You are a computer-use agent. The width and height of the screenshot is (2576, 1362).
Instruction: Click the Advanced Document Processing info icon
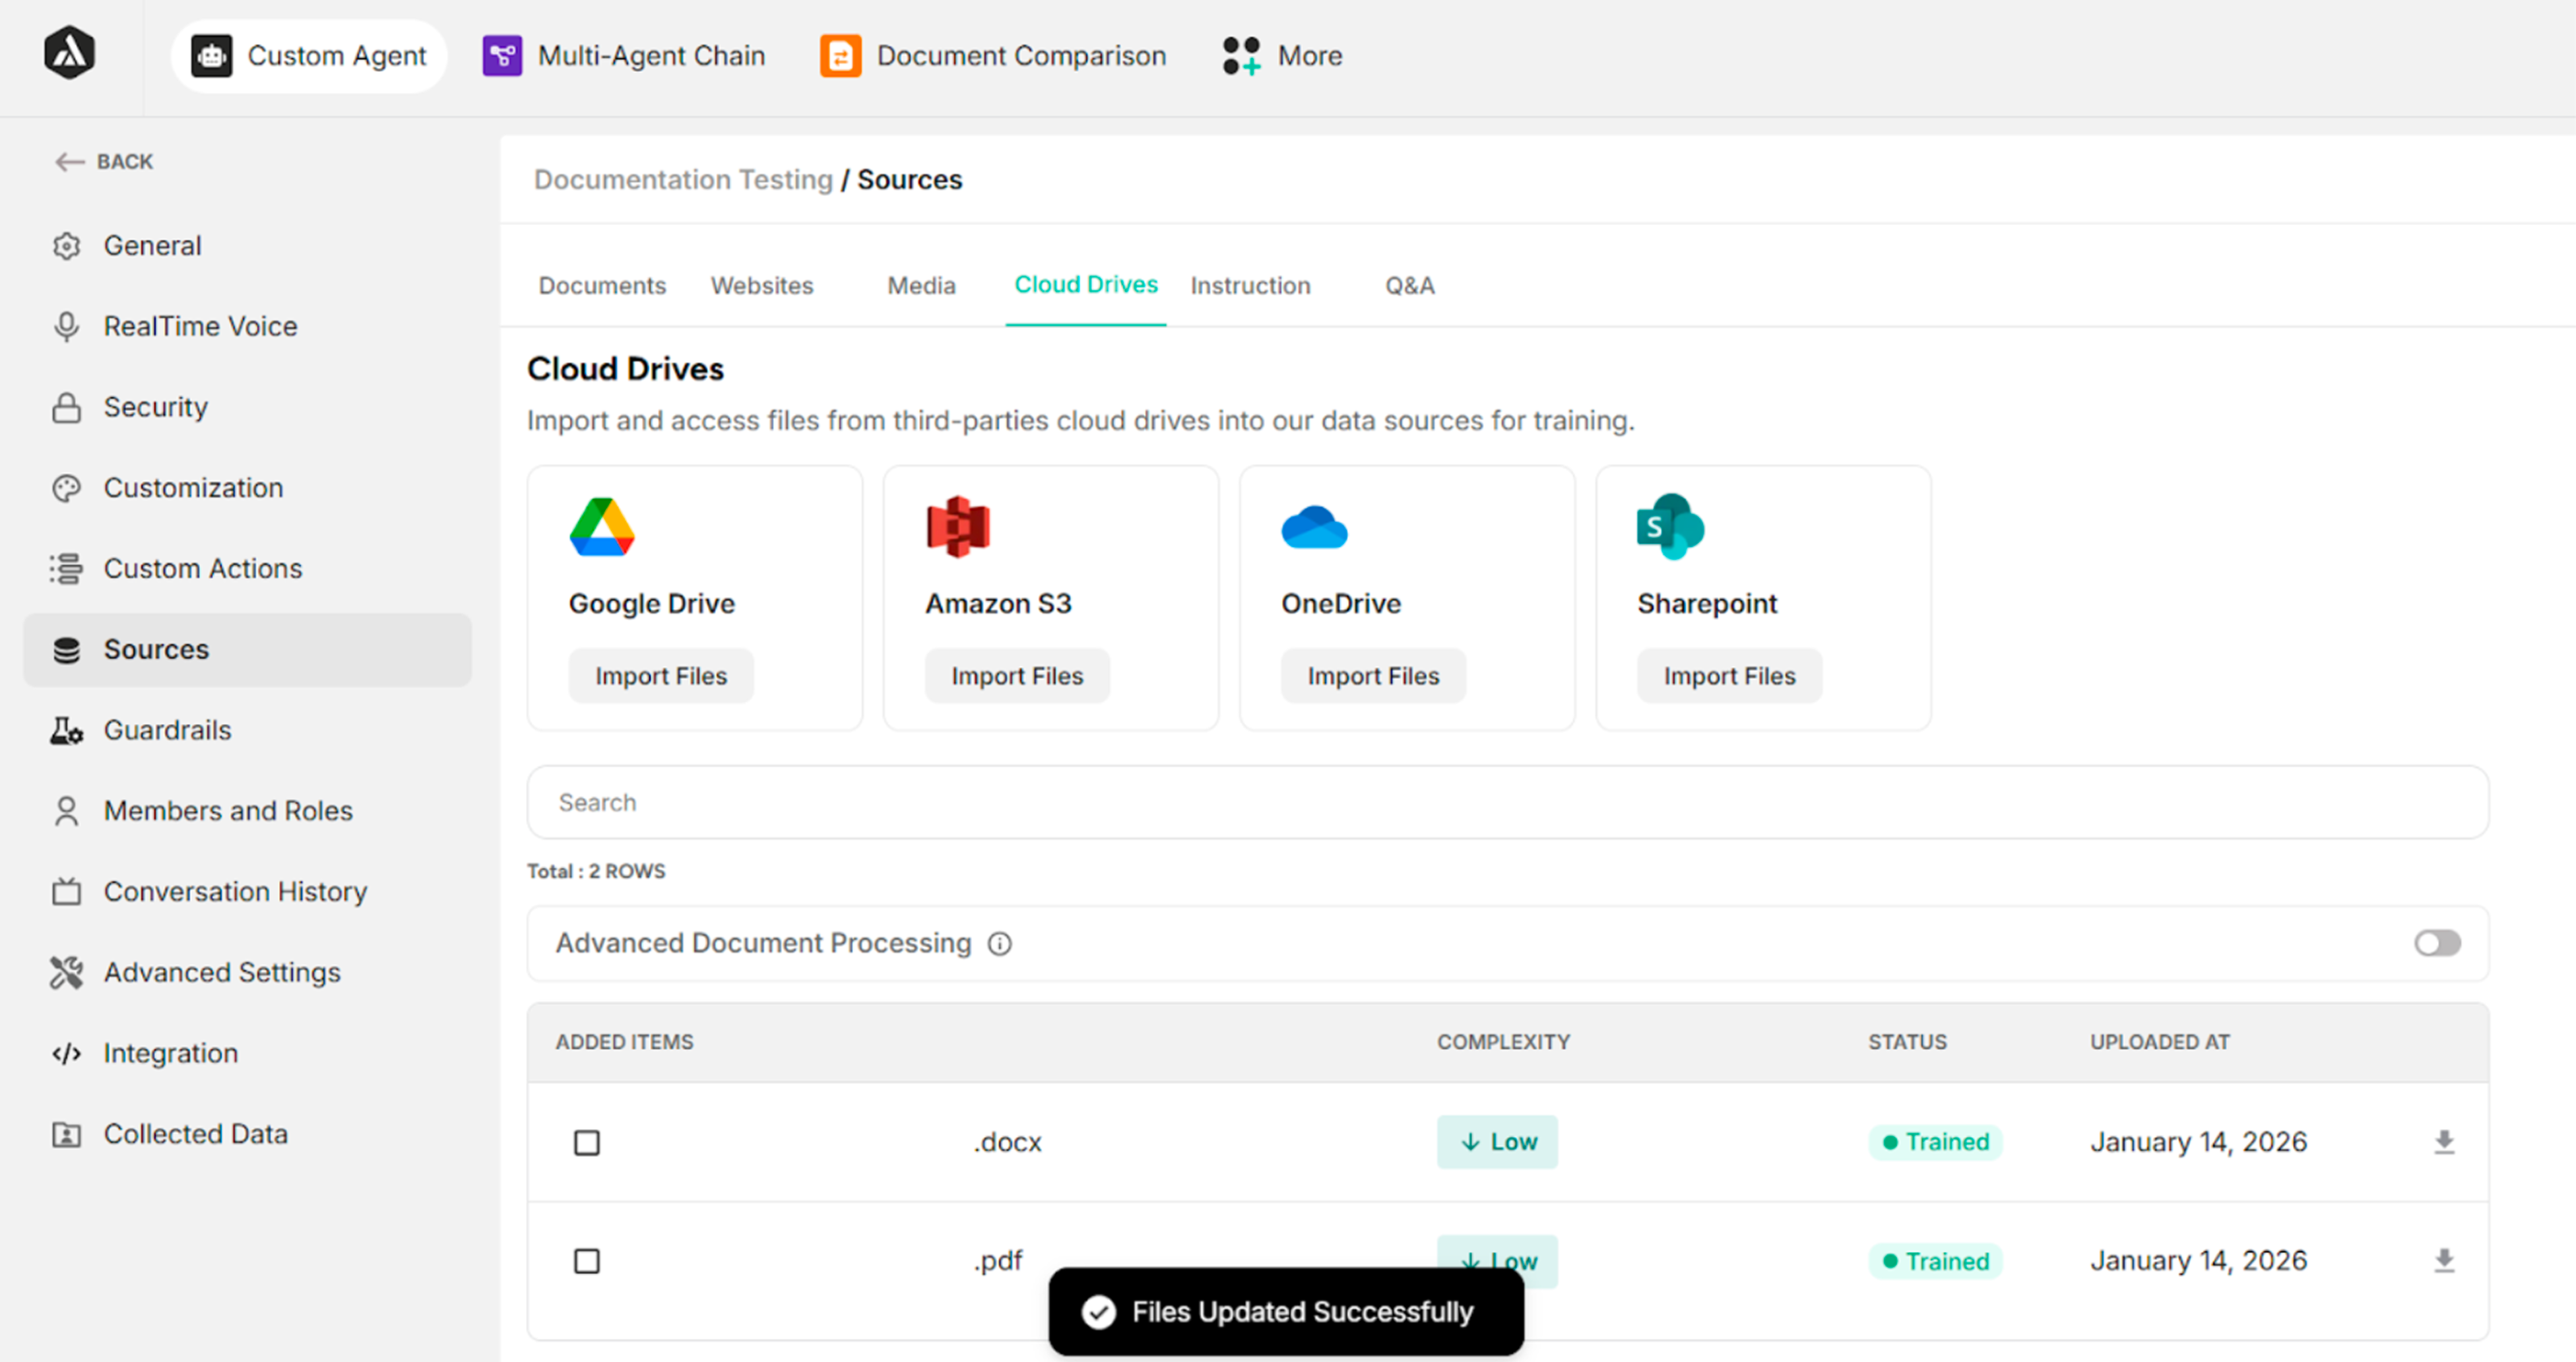click(999, 943)
